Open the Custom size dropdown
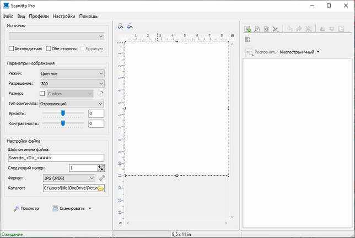 (x=70, y=94)
